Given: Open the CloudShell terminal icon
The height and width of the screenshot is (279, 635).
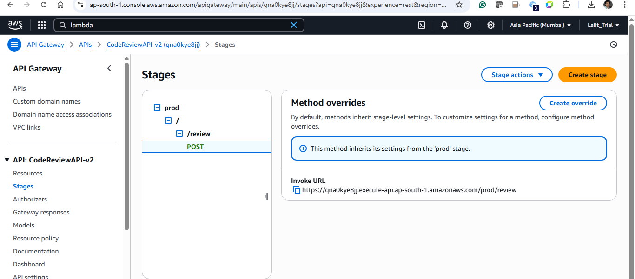Looking at the screenshot, I should (x=422, y=25).
